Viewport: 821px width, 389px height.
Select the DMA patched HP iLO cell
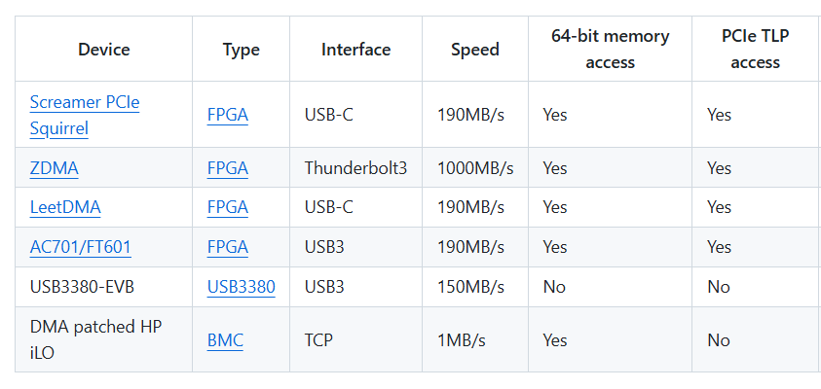click(x=103, y=339)
